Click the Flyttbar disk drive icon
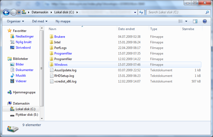The image size is (213, 137). pos(12,115)
